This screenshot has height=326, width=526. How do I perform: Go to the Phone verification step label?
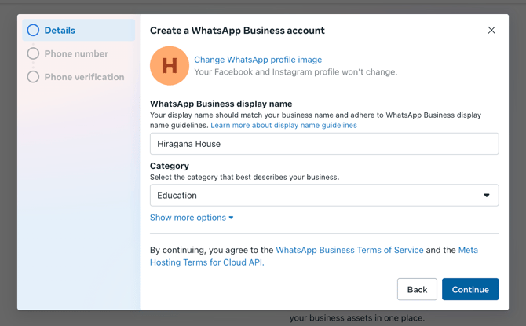pos(84,77)
